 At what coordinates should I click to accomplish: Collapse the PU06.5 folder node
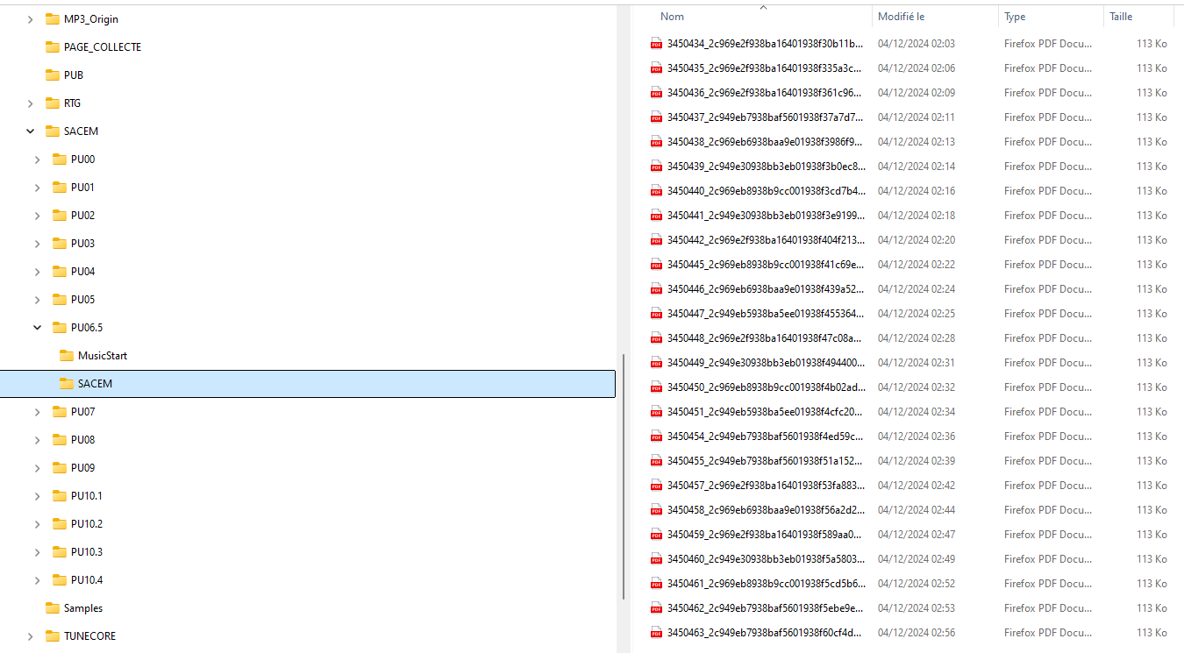(37, 328)
